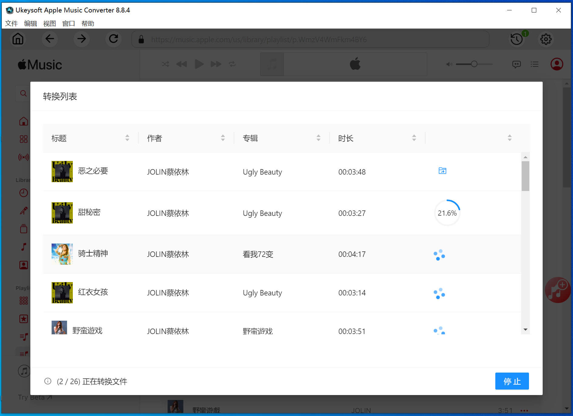Reload the page with refresh icon
The width and height of the screenshot is (573, 416).
[x=114, y=39]
